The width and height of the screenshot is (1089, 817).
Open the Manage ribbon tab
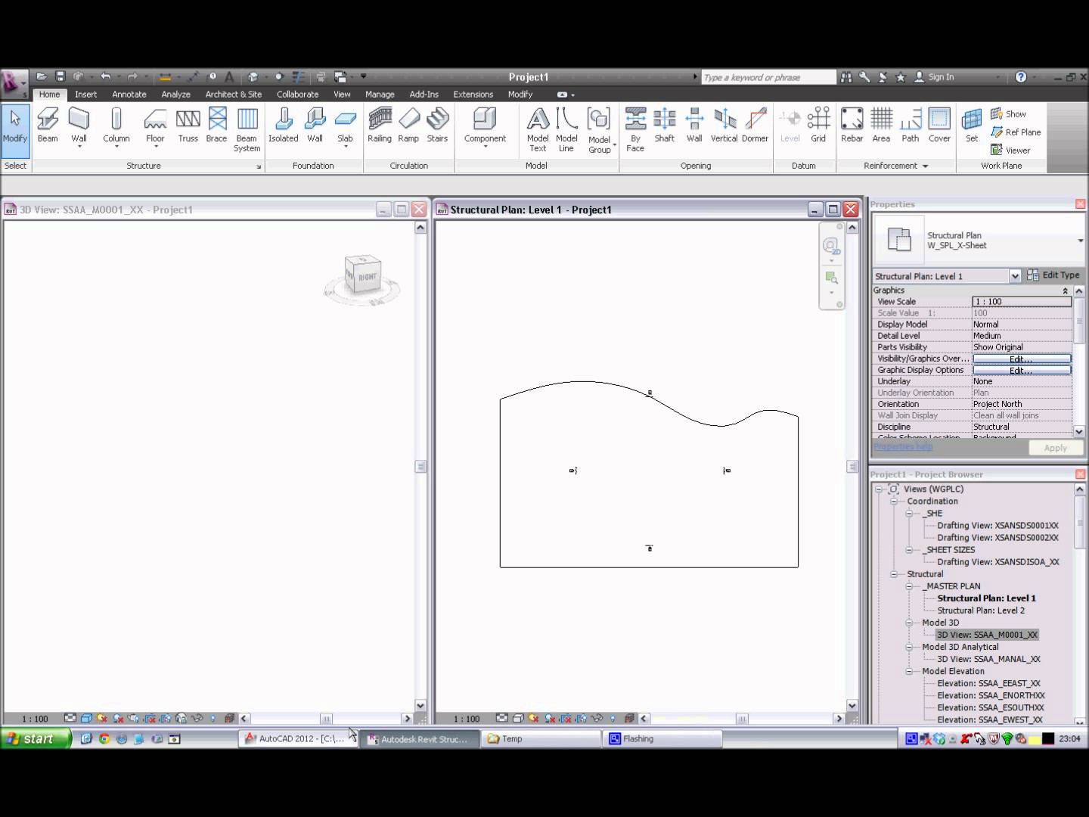point(380,94)
